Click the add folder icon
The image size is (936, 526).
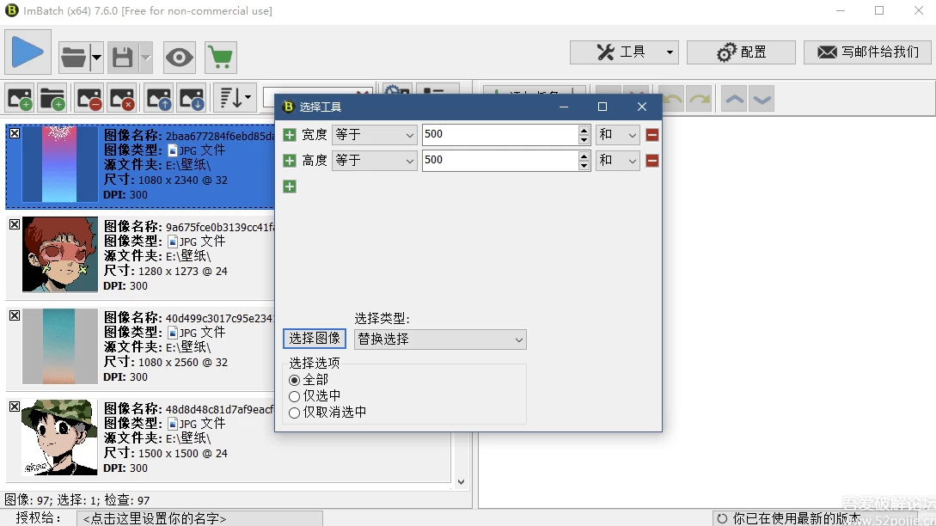[52, 98]
